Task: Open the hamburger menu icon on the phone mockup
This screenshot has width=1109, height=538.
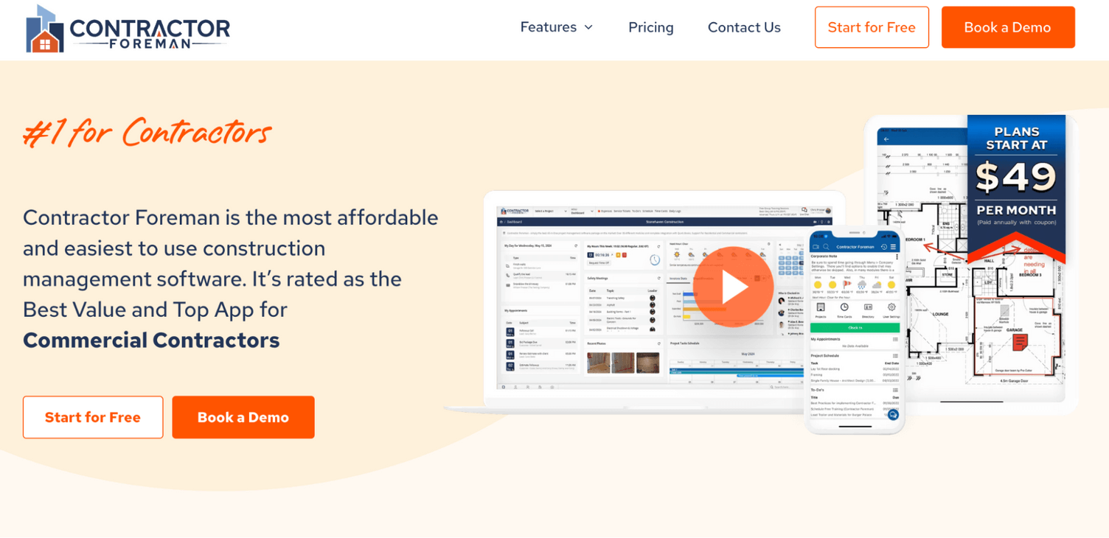Action: click(x=893, y=247)
